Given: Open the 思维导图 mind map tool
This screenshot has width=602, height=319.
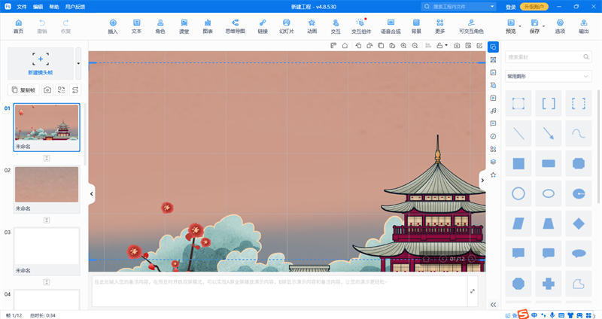Looking at the screenshot, I should pyautogui.click(x=235, y=26).
